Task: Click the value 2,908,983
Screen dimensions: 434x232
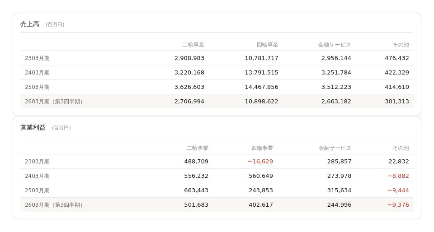Action: tap(189, 58)
